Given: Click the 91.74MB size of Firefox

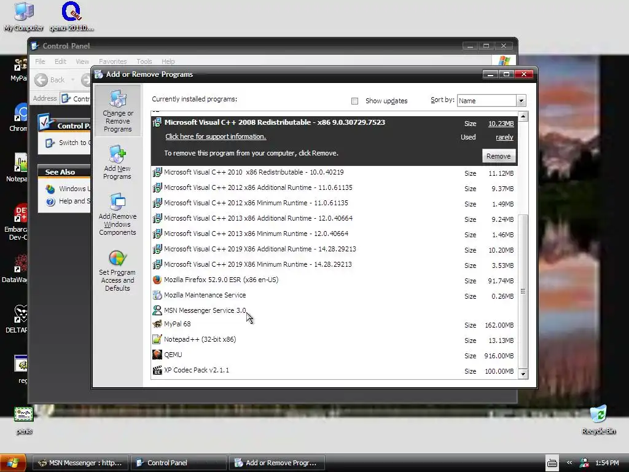Looking at the screenshot, I should [501, 281].
